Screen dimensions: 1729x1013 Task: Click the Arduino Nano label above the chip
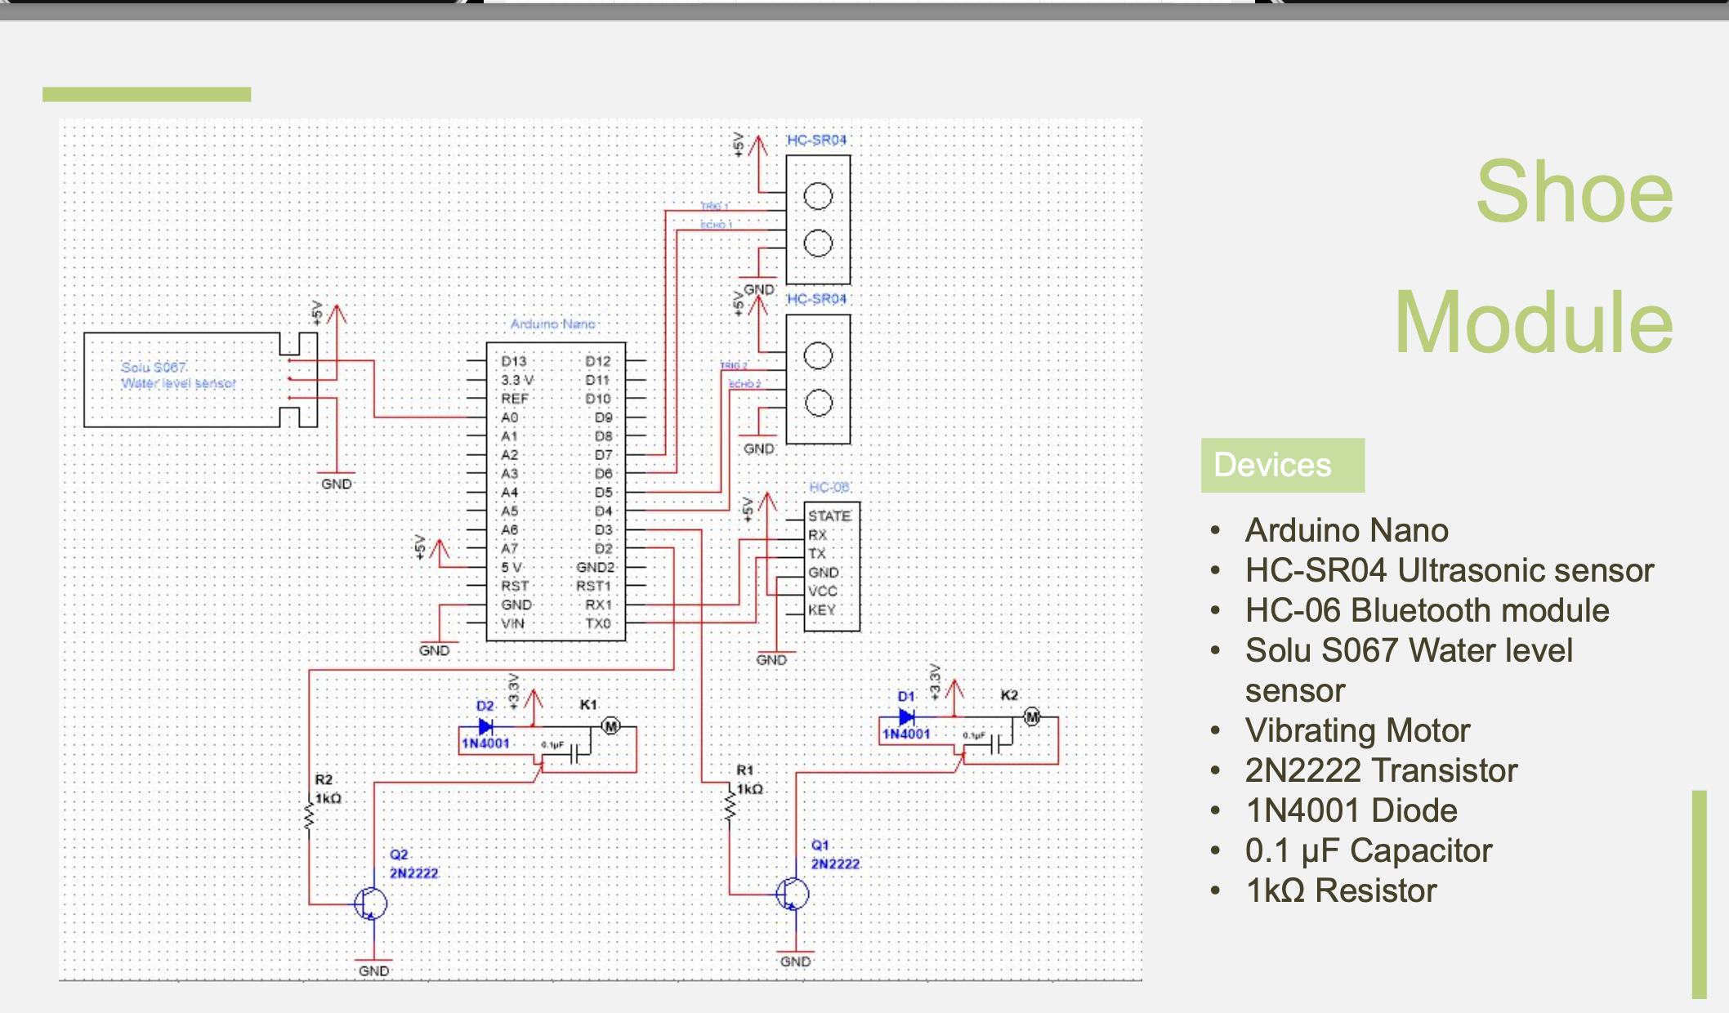[x=552, y=324]
